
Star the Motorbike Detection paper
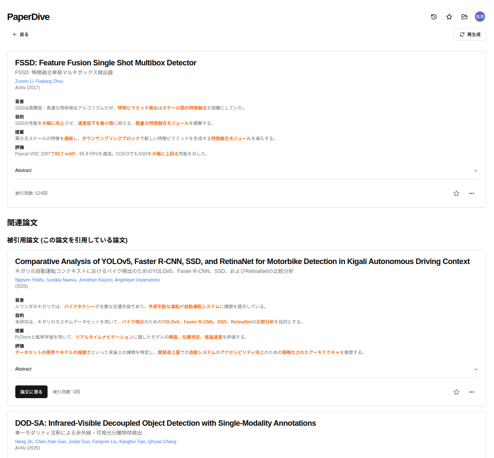tap(456, 392)
